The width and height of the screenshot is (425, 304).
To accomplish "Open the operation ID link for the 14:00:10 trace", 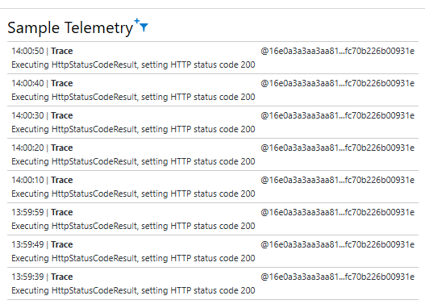I will [337, 180].
